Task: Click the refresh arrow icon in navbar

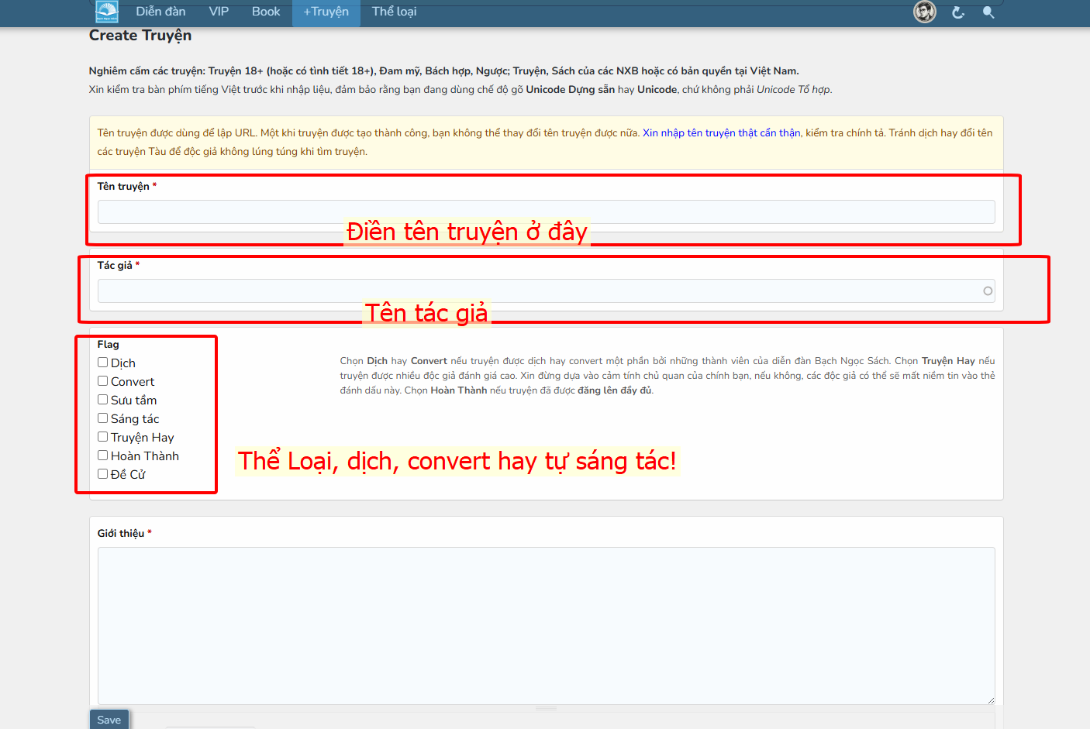Action: pyautogui.click(x=958, y=12)
